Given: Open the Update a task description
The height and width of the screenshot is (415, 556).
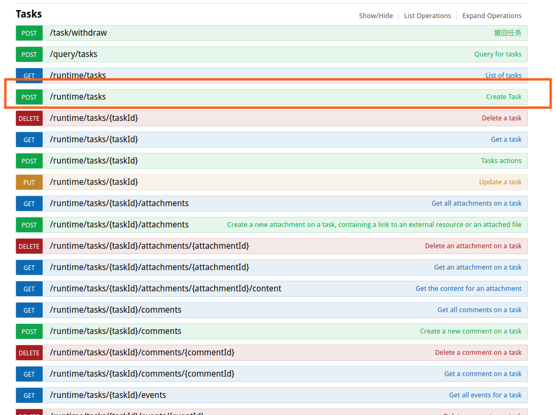Looking at the screenshot, I should 500,182.
